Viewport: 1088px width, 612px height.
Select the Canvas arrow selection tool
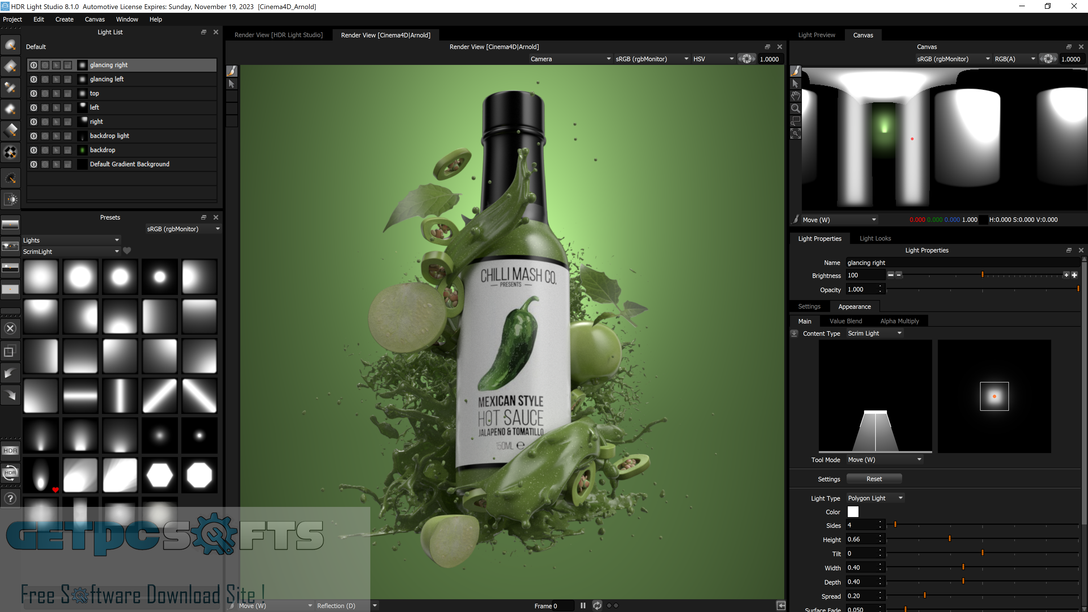[795, 84]
